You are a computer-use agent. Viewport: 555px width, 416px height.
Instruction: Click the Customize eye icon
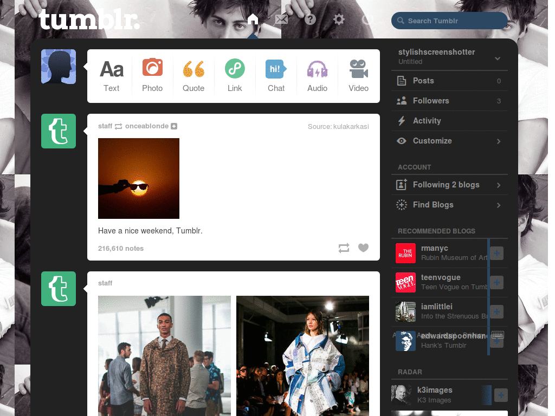click(x=402, y=141)
